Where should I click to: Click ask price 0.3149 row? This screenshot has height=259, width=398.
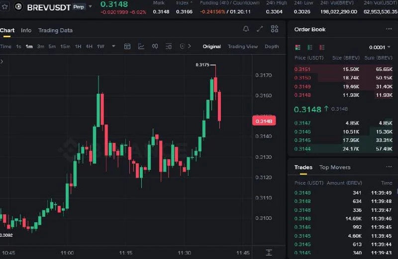pyautogui.click(x=343, y=87)
